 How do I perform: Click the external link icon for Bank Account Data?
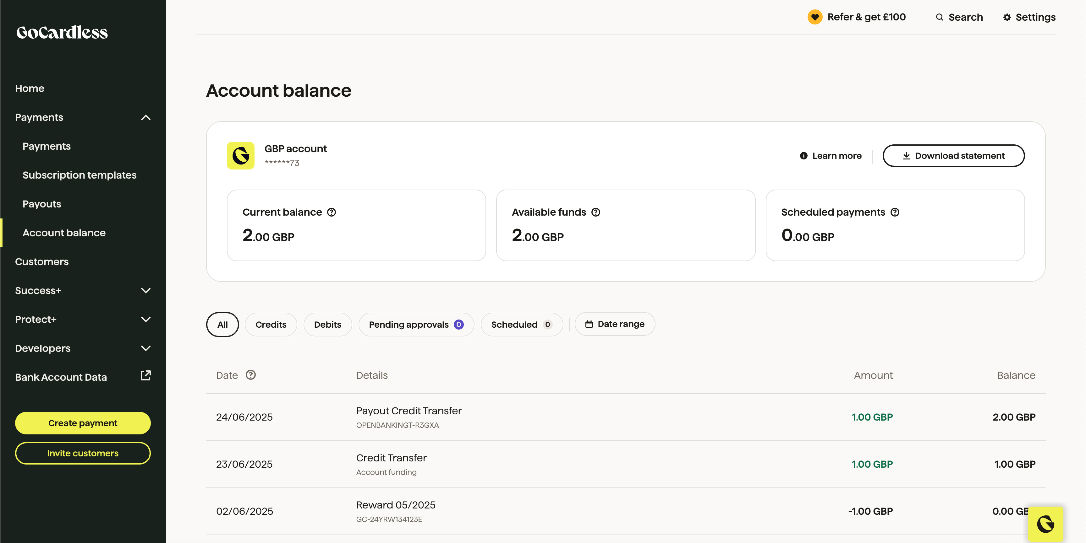(x=145, y=375)
